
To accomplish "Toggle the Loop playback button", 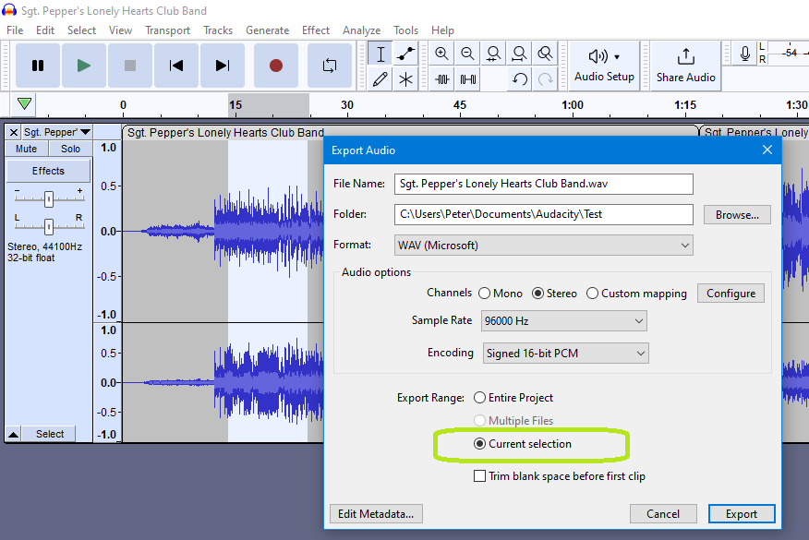I will (x=329, y=66).
